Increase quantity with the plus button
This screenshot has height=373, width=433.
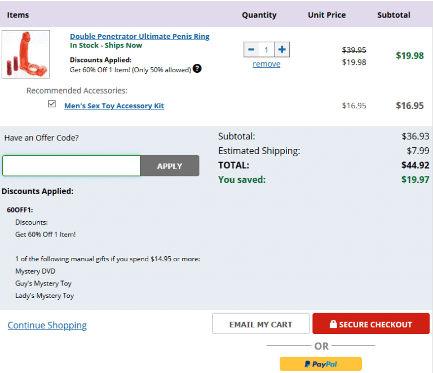(x=282, y=50)
